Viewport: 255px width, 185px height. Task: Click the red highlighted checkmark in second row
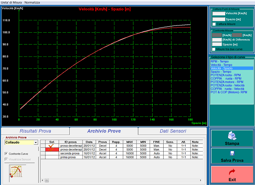(x=52, y=149)
